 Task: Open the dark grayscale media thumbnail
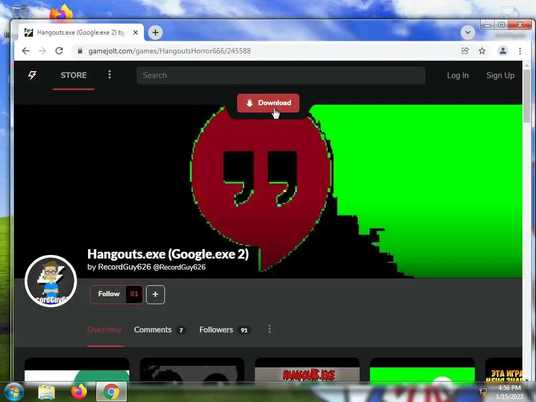point(192,370)
